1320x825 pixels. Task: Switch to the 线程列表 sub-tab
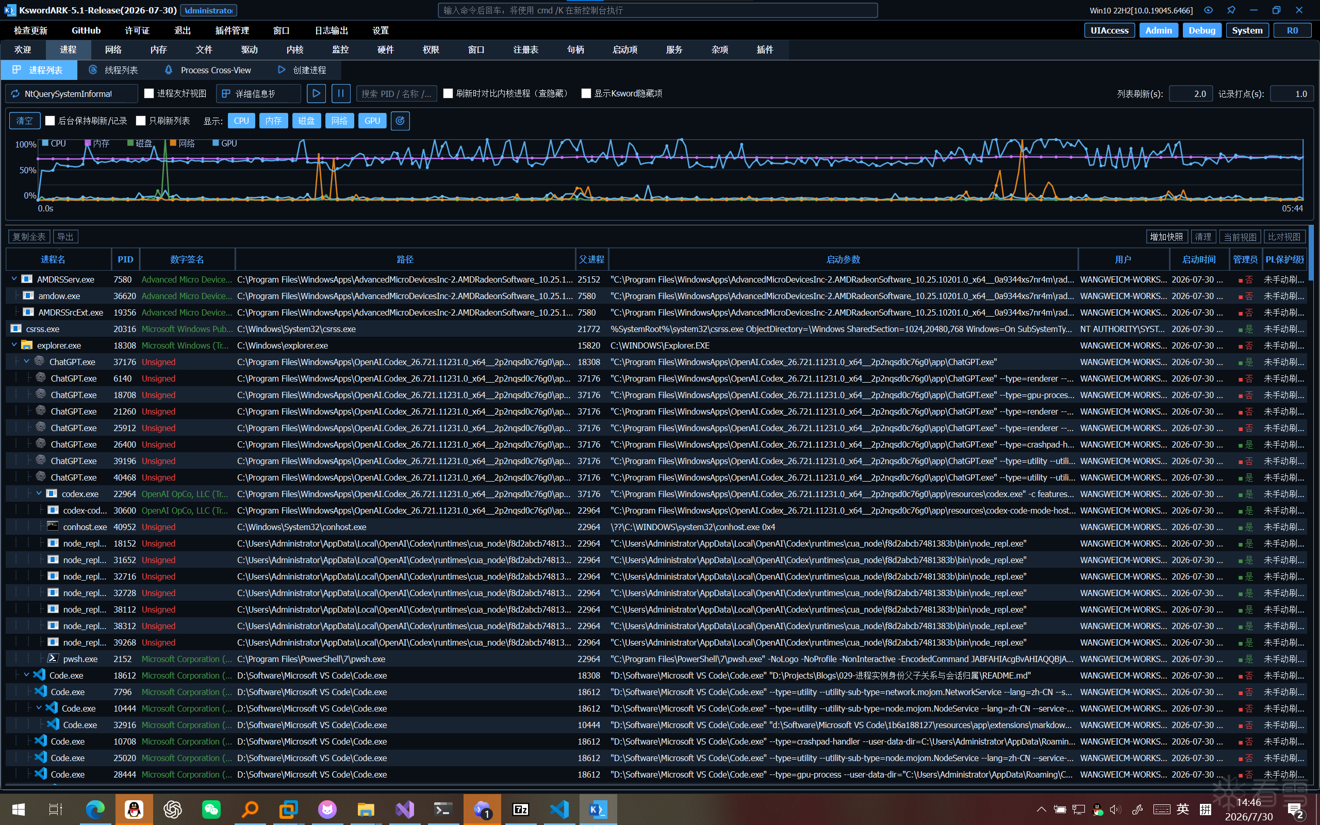point(113,70)
